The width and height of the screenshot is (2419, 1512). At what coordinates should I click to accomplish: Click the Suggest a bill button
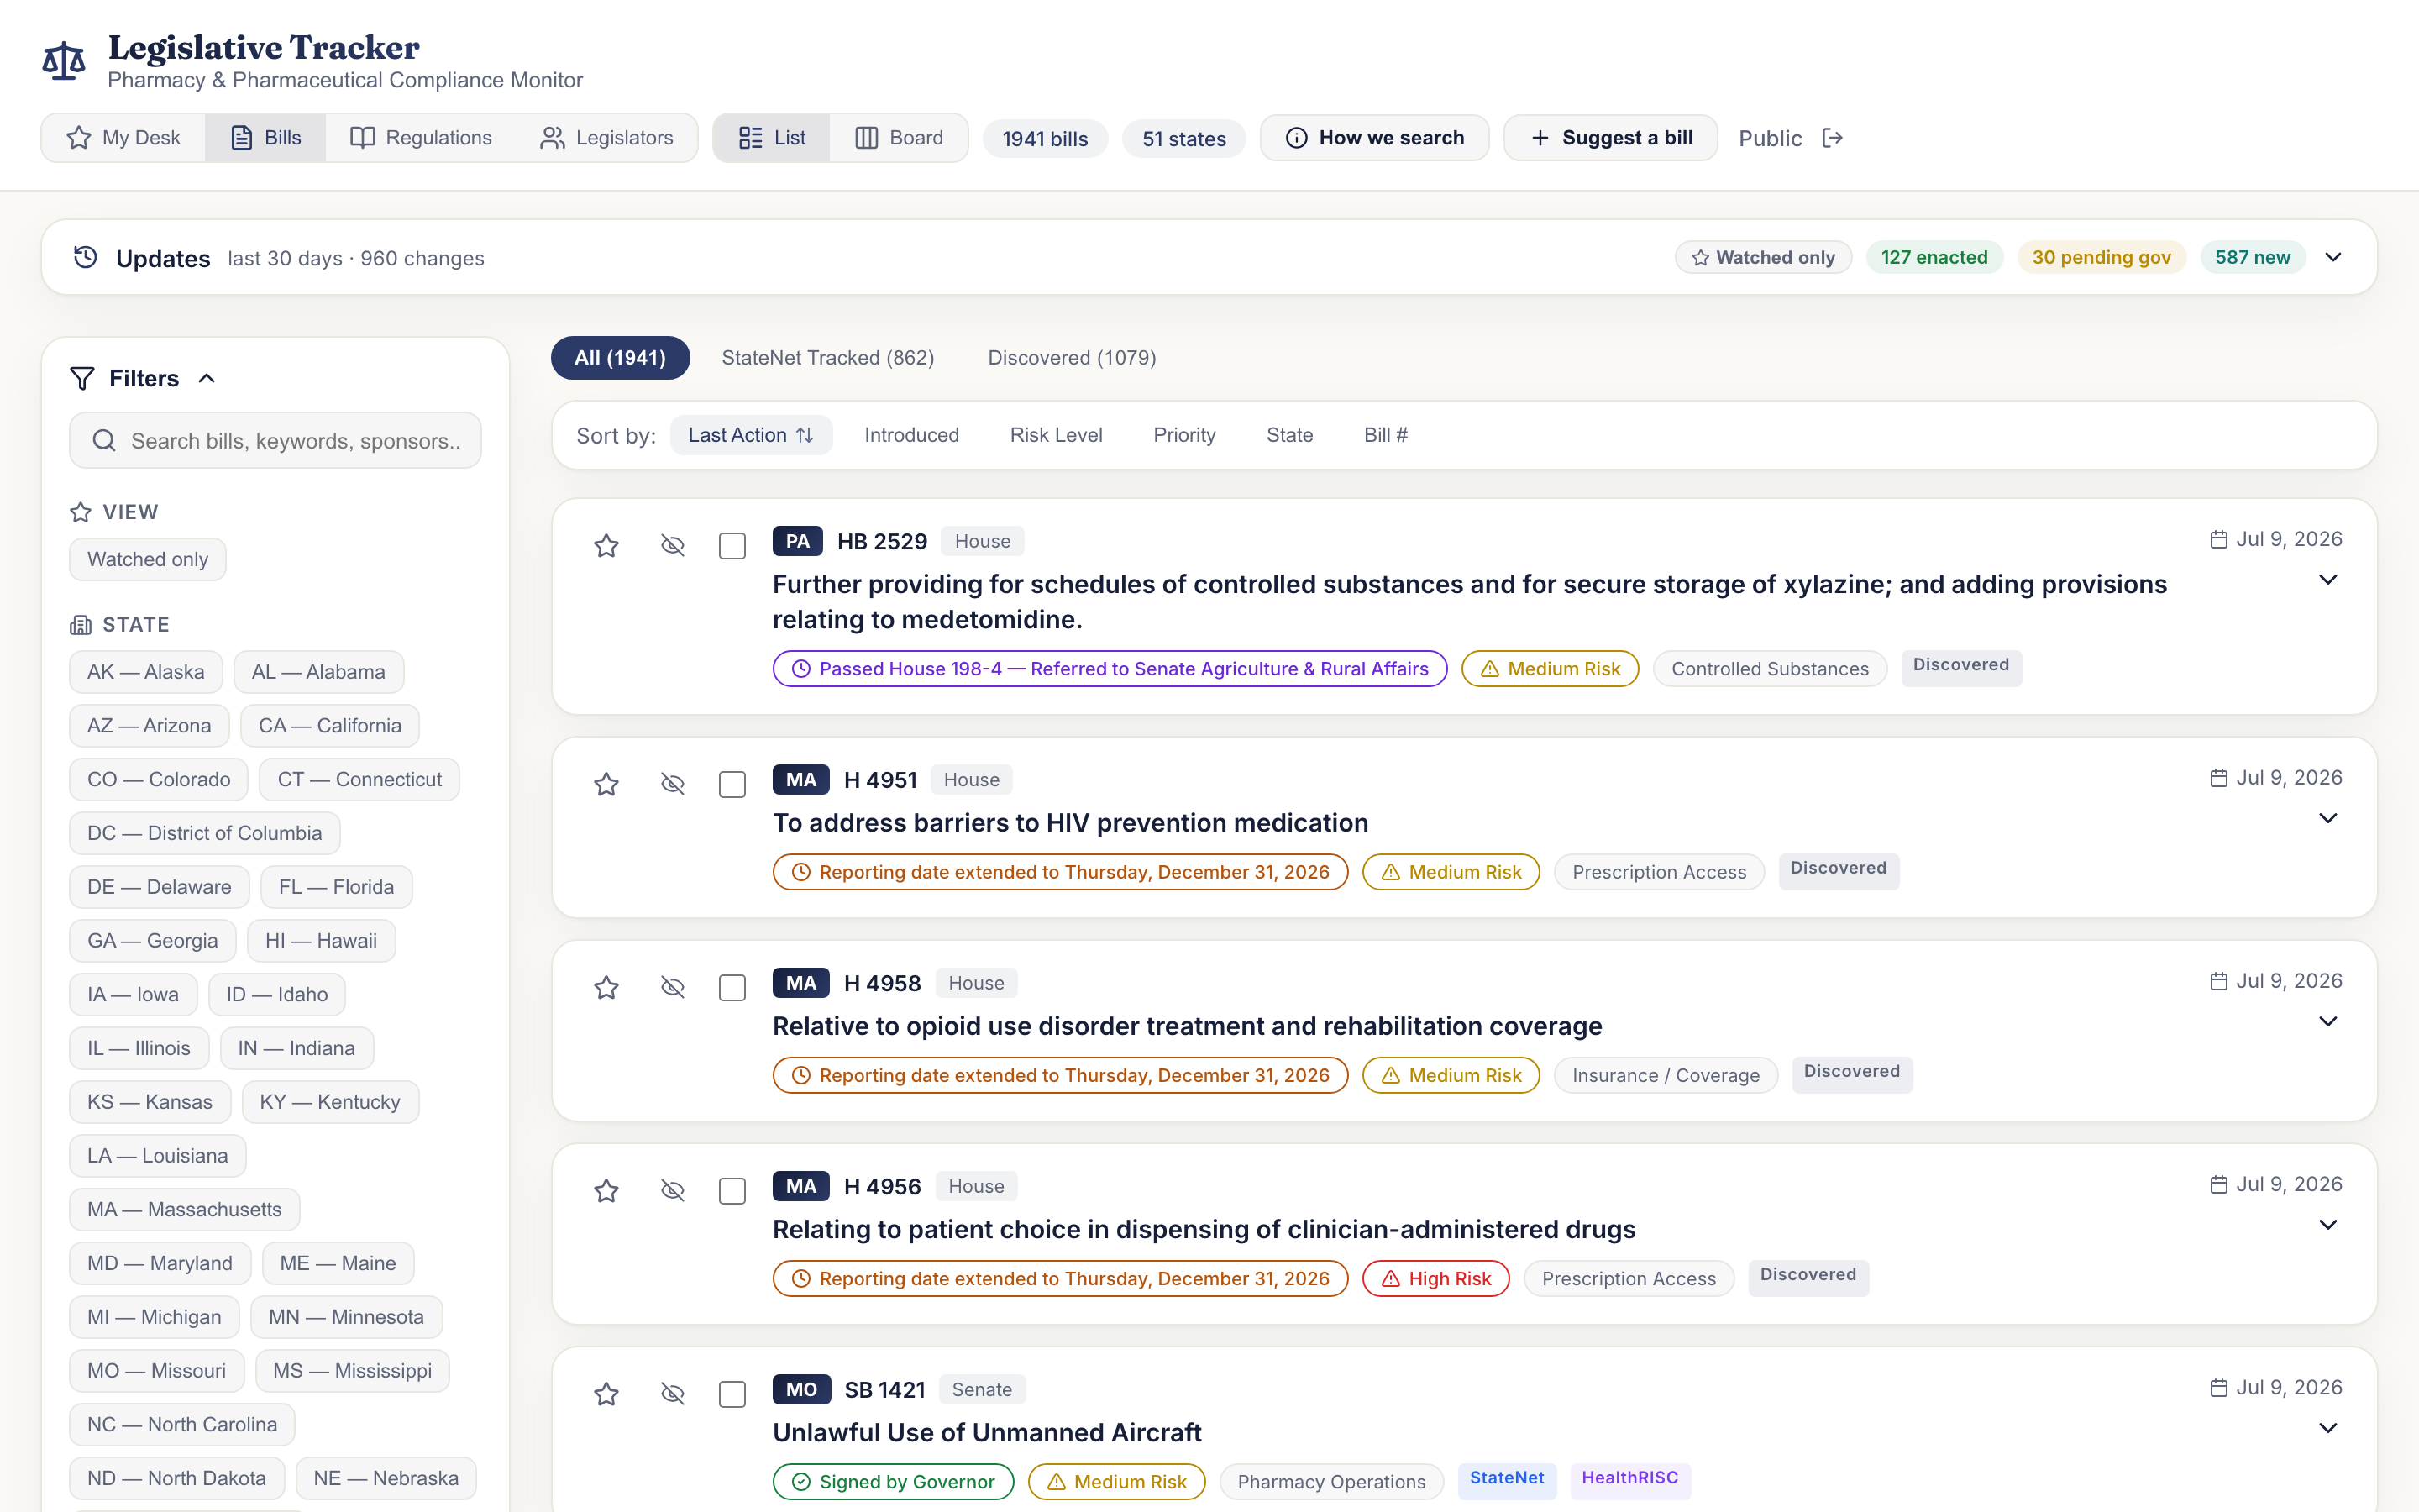1610,138
